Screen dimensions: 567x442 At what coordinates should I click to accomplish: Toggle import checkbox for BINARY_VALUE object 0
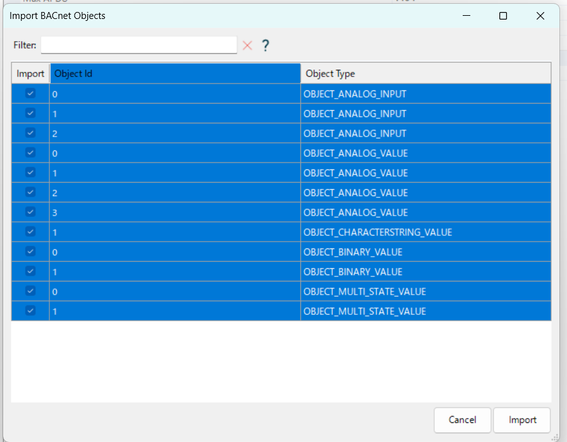tap(30, 252)
